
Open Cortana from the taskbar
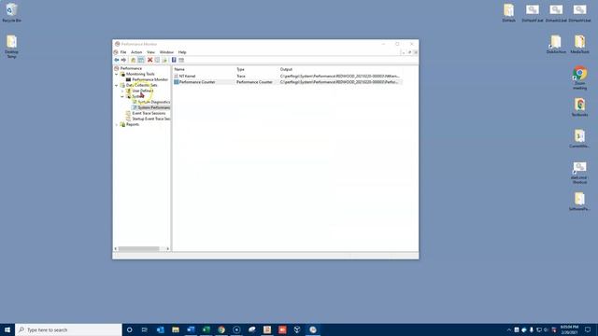[x=129, y=329]
